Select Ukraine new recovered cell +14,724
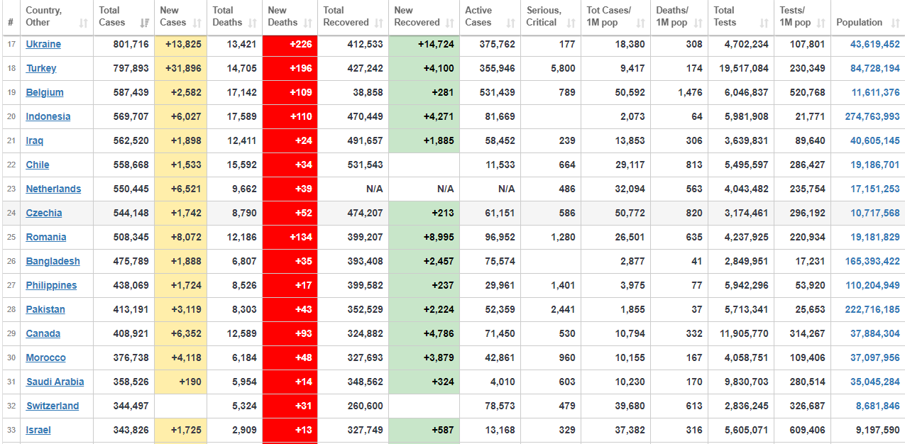 point(424,44)
